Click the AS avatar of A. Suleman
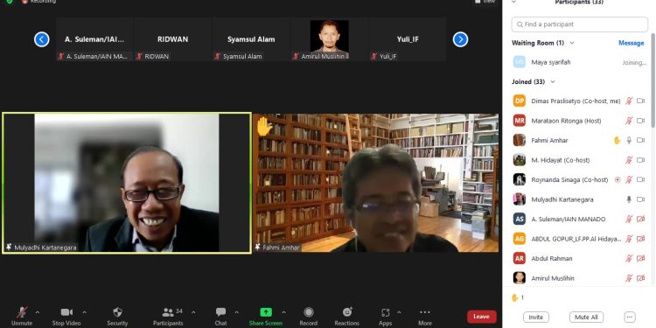 (520, 219)
